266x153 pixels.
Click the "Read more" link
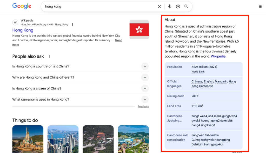coord(118,40)
